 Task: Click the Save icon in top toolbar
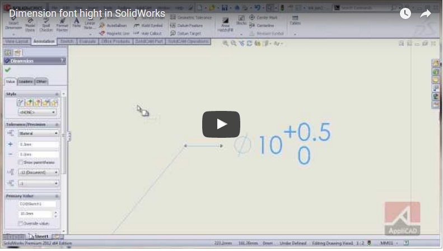225,8
